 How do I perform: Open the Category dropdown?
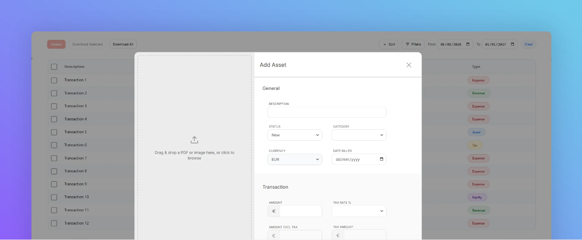click(x=359, y=135)
